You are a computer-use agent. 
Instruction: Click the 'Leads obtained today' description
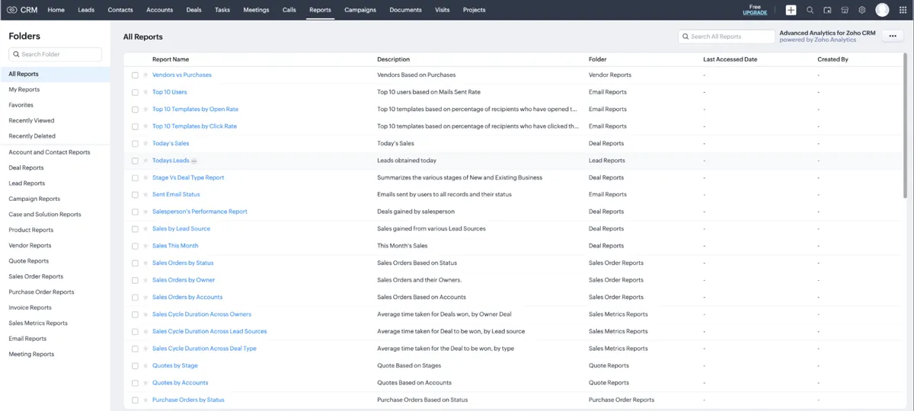coord(407,161)
